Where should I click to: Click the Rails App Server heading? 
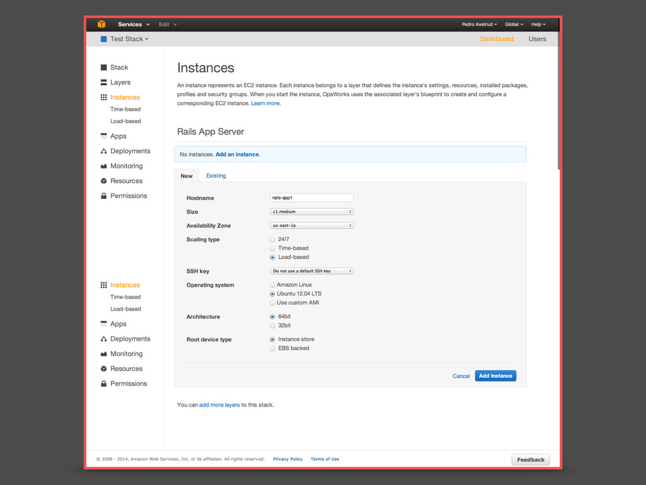pos(211,131)
